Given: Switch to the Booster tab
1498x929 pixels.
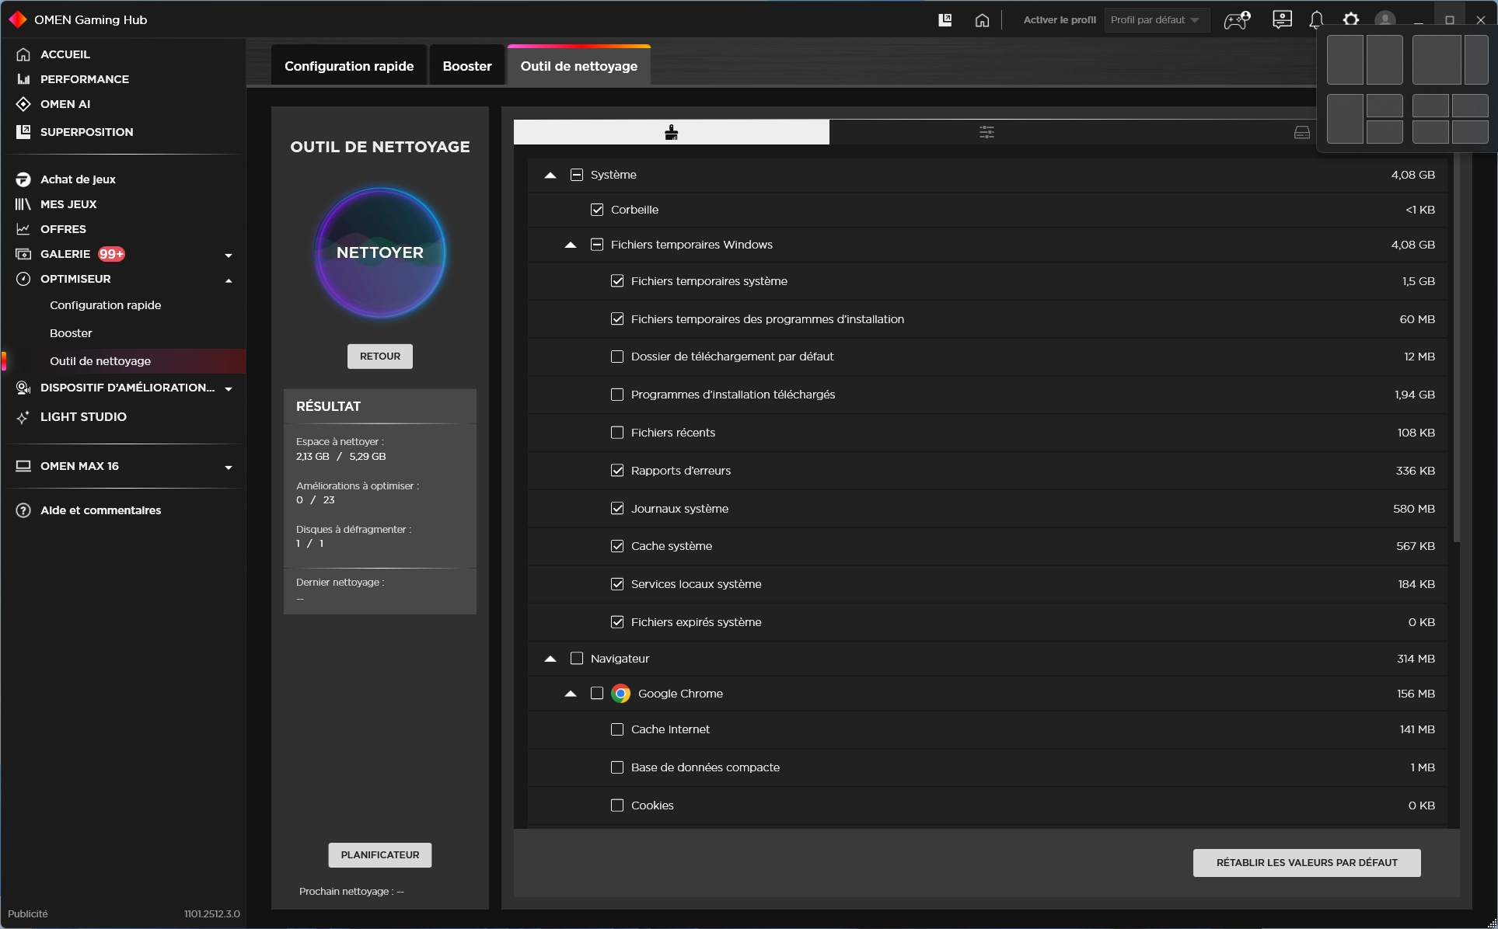Looking at the screenshot, I should click(466, 66).
